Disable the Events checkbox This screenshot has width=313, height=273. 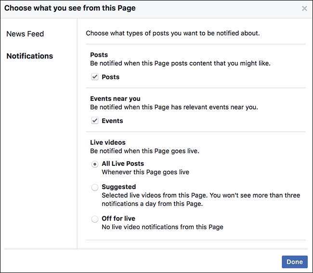pos(95,121)
